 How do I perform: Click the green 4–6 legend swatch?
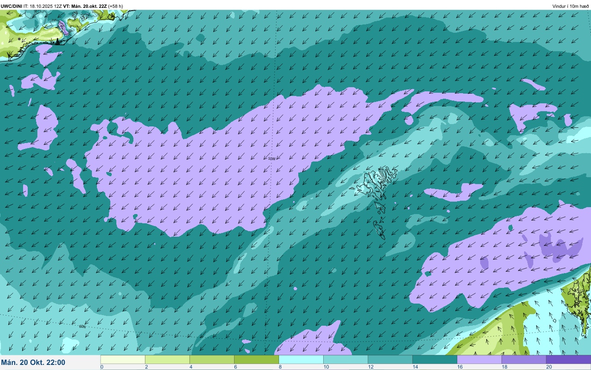point(212,359)
